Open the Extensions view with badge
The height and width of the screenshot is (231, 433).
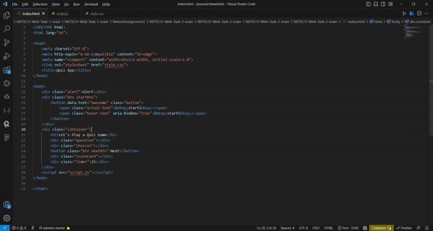pos(6,70)
